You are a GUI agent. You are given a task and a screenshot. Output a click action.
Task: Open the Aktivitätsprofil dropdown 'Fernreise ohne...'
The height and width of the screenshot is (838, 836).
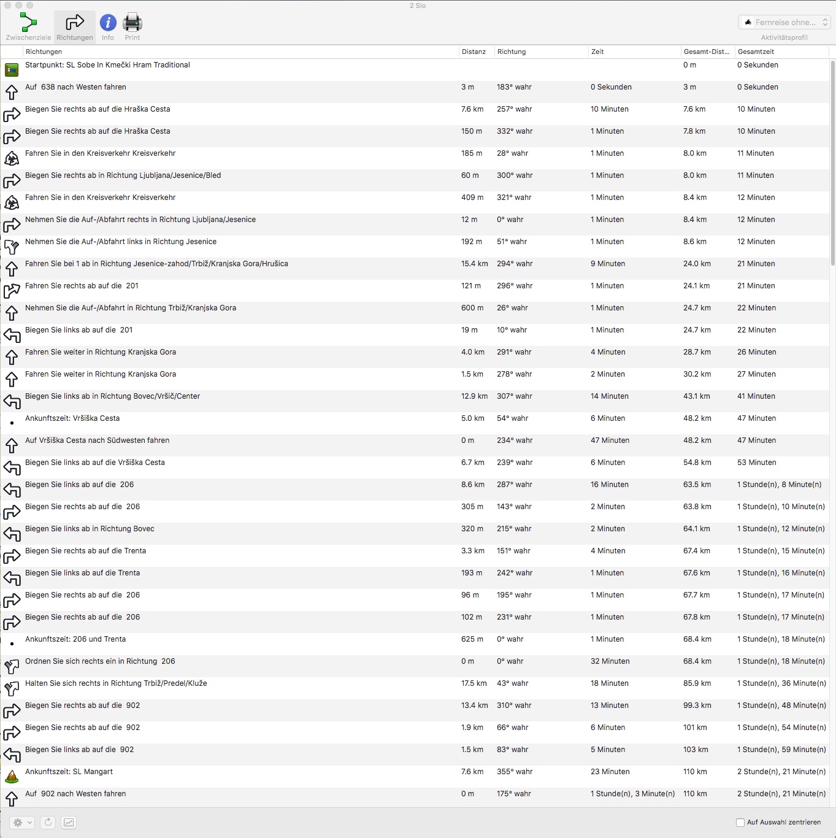[x=784, y=23]
